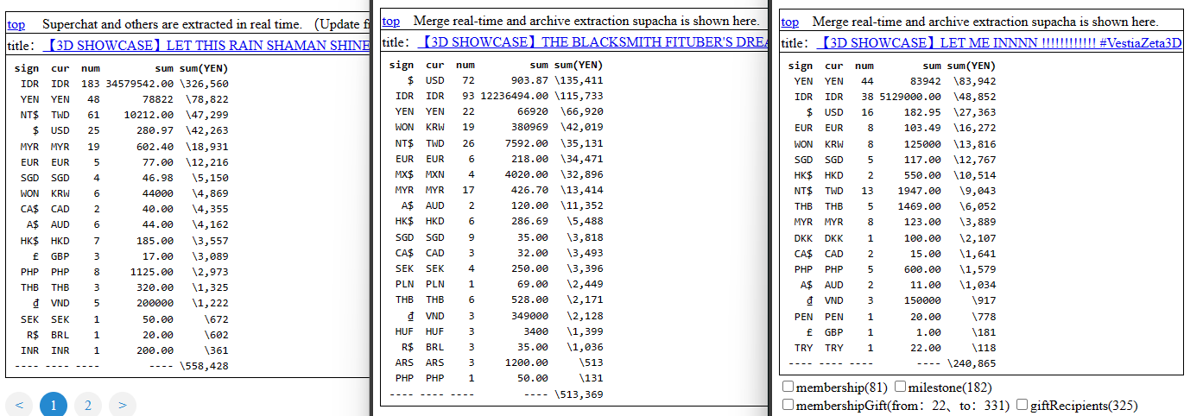
Task: Click total \558,428 in Rain Shaman table
Action: (204, 366)
